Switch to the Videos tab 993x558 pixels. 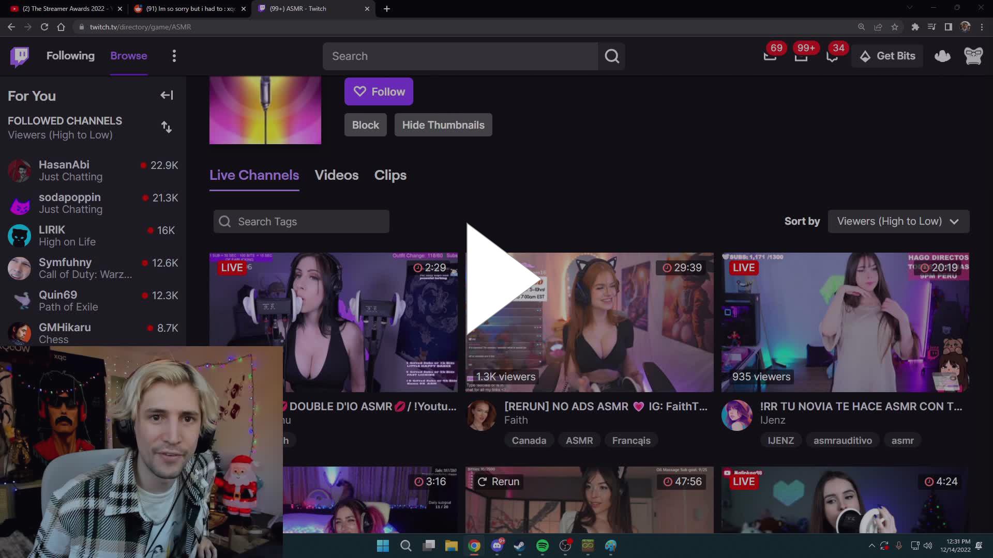click(337, 175)
